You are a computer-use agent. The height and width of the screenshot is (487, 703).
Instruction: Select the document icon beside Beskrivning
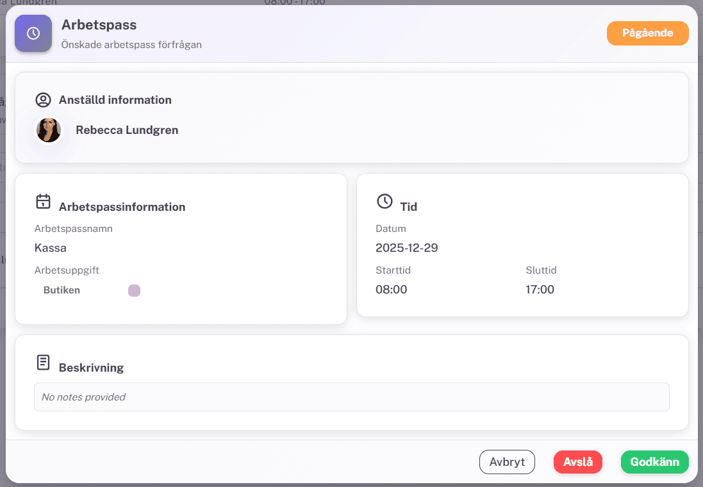coord(43,362)
